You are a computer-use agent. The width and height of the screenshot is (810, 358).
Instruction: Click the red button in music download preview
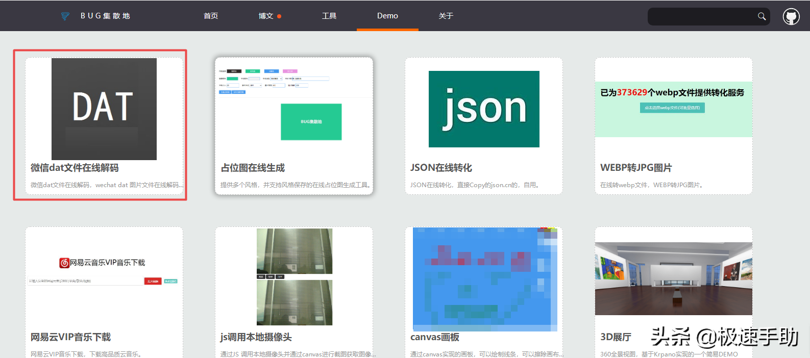point(153,281)
